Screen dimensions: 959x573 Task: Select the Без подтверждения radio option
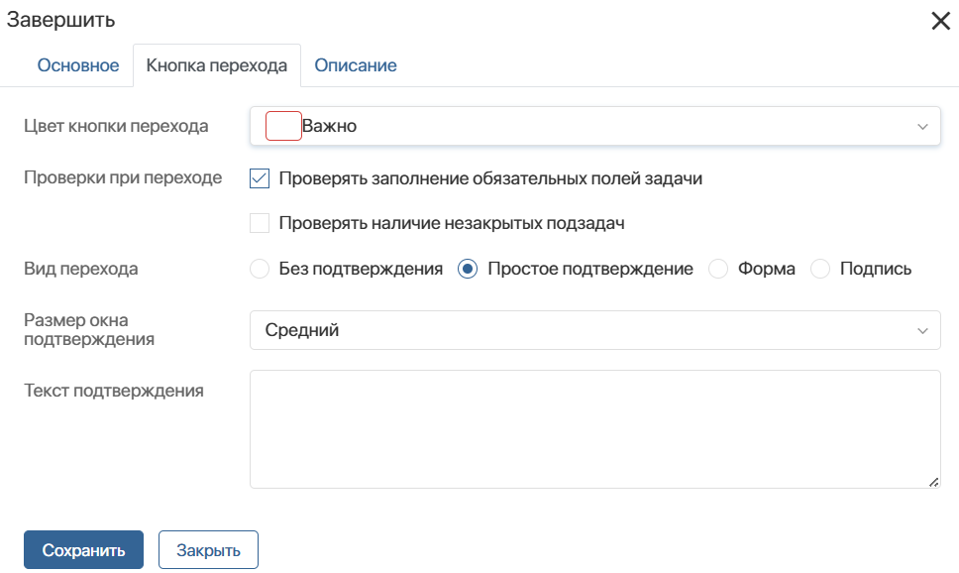(x=260, y=269)
